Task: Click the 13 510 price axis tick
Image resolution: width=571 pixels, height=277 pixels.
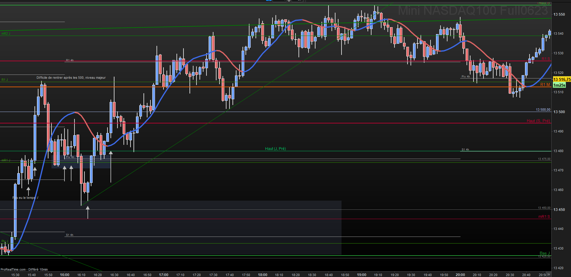Action: (x=559, y=92)
